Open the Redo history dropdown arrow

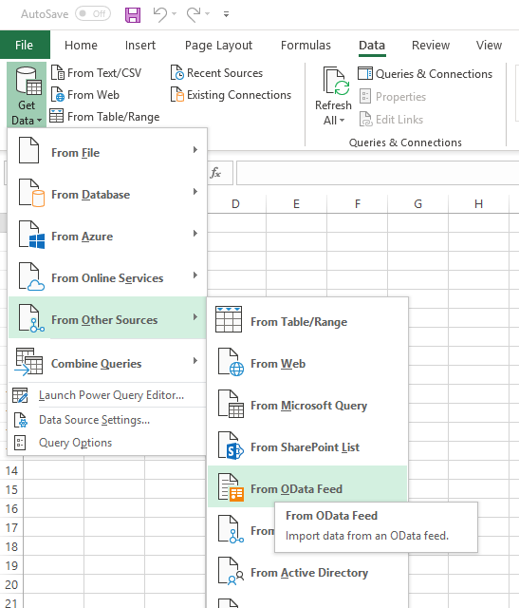click(208, 14)
